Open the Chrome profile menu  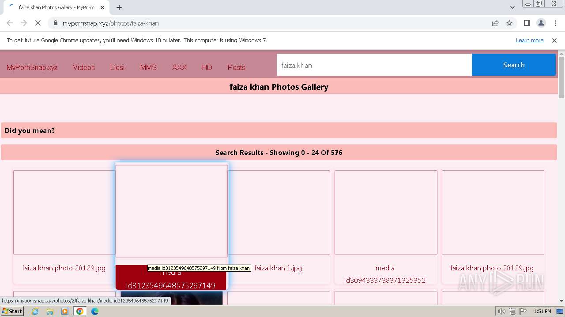[541, 23]
